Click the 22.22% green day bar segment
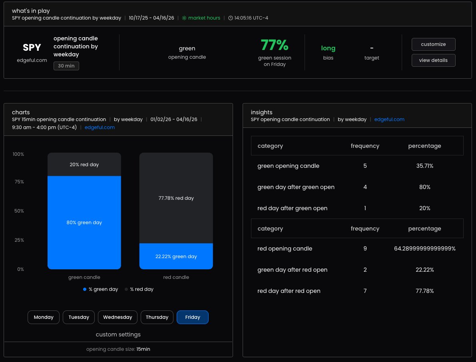Screen dimensions: 476x362 click(x=176, y=257)
